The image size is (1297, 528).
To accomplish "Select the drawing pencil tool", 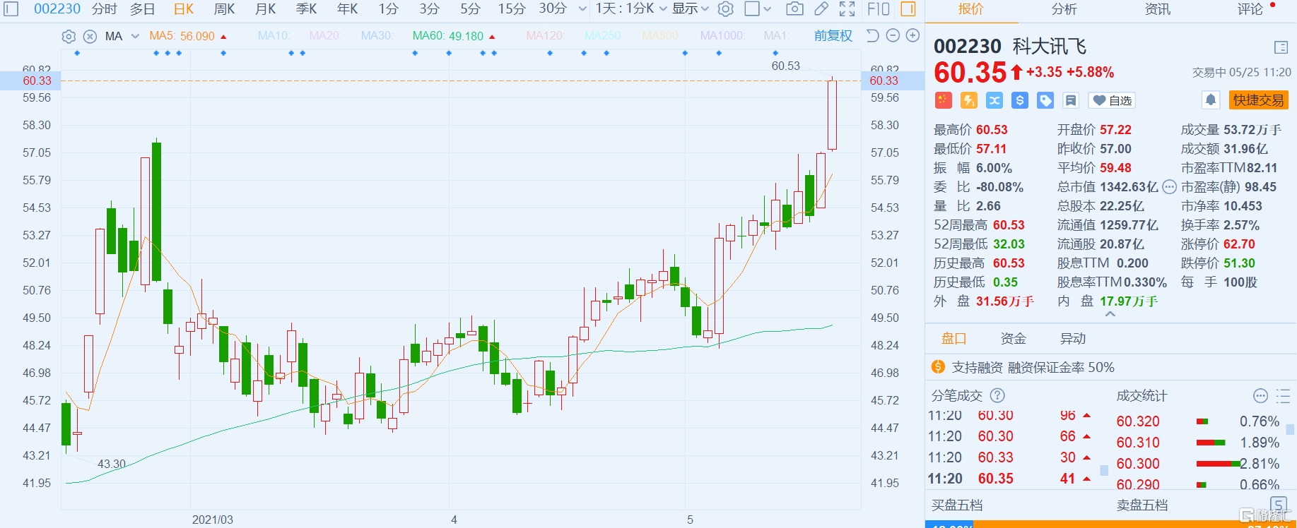I will pyautogui.click(x=821, y=9).
